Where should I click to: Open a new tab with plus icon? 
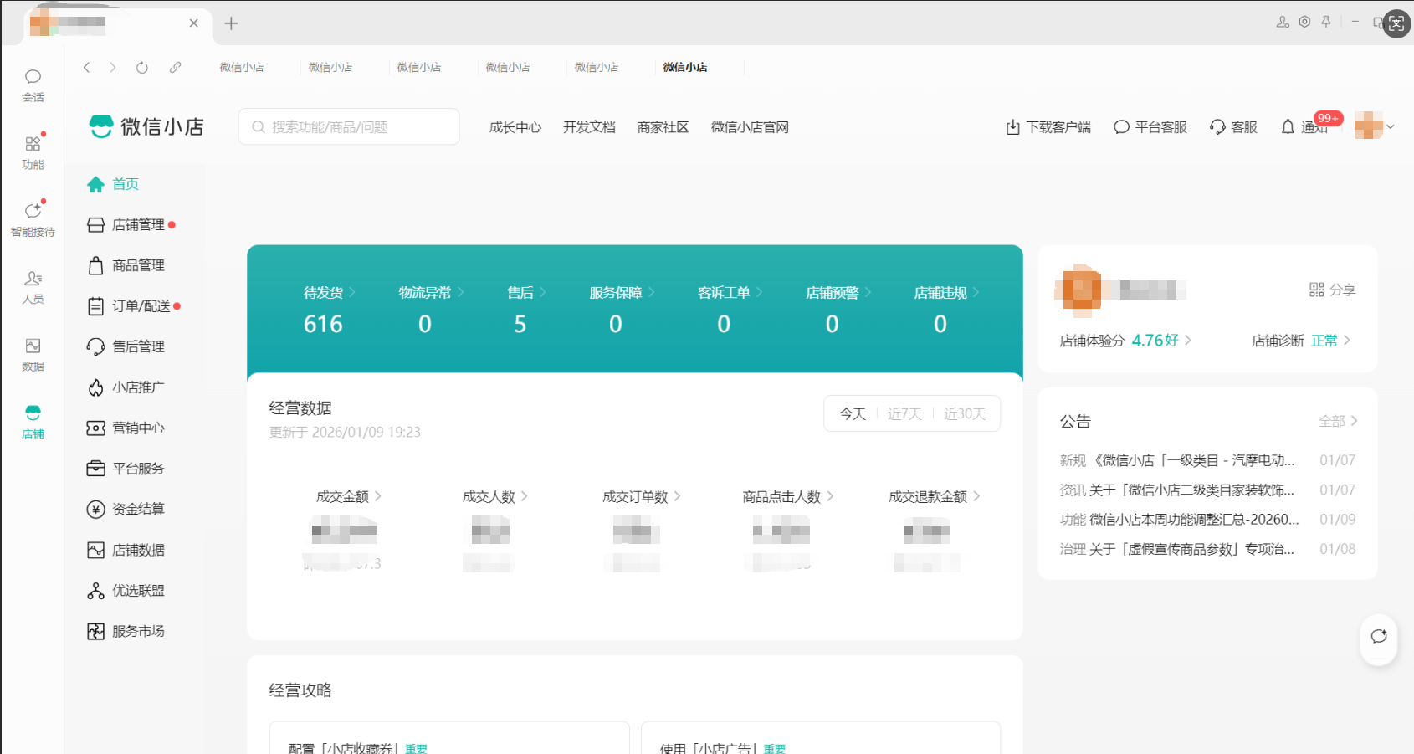tap(232, 23)
